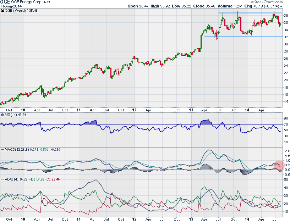Click the OGE candlestick legend icon
Viewport: 290px width, 222px height.
[x=2, y=11]
